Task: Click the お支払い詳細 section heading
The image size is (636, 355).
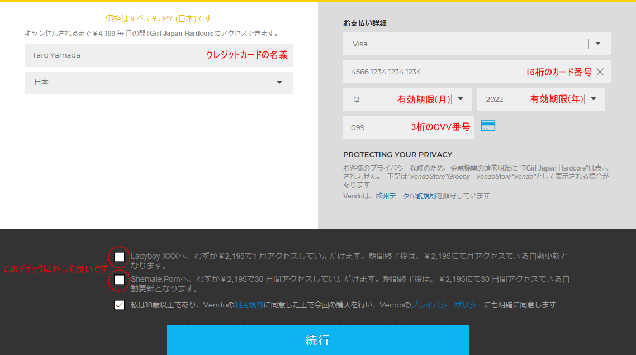Action: pyautogui.click(x=364, y=23)
